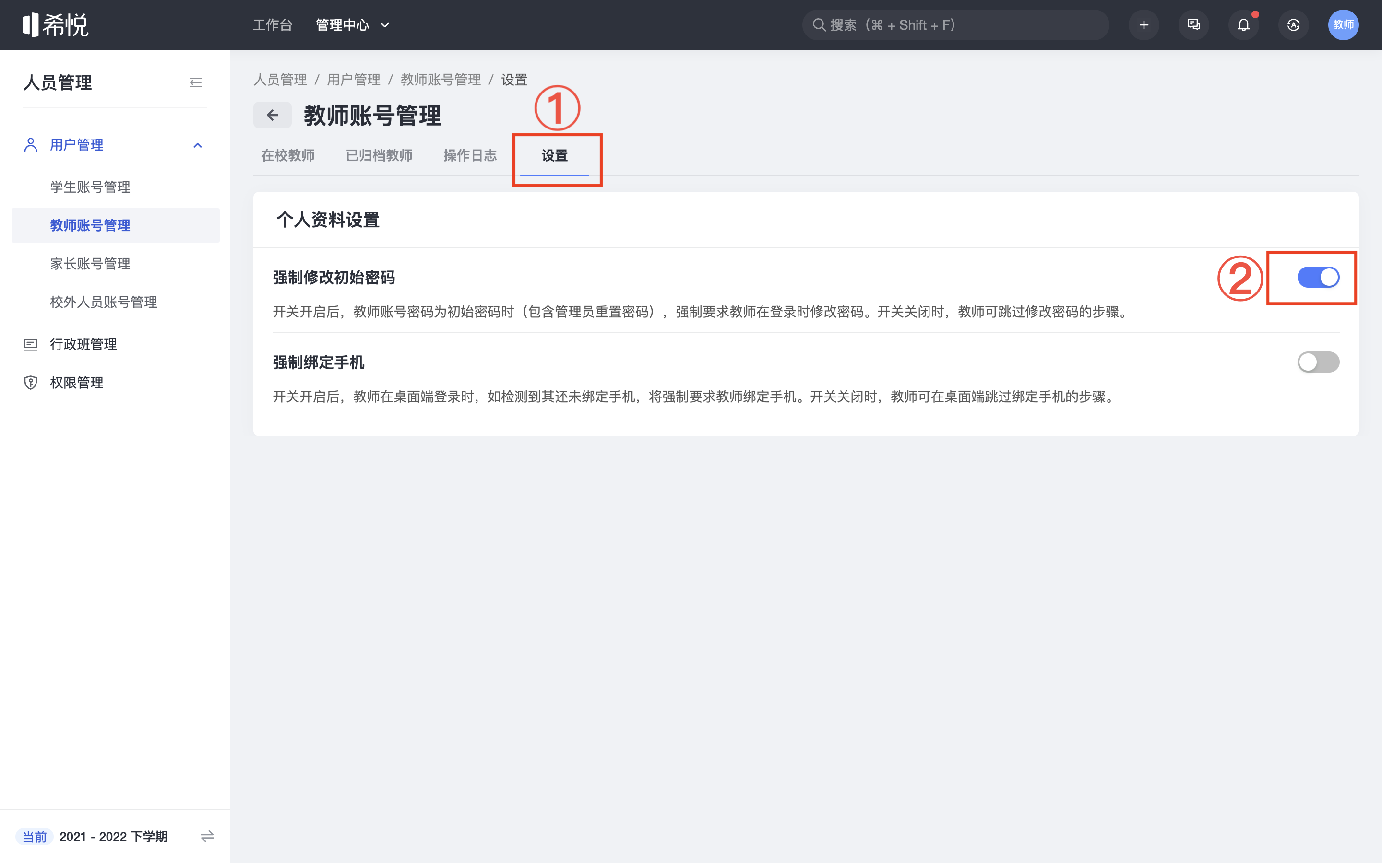Screen dimensions: 1382x863
Task: Click the language switch icon in the header
Action: click(1294, 25)
